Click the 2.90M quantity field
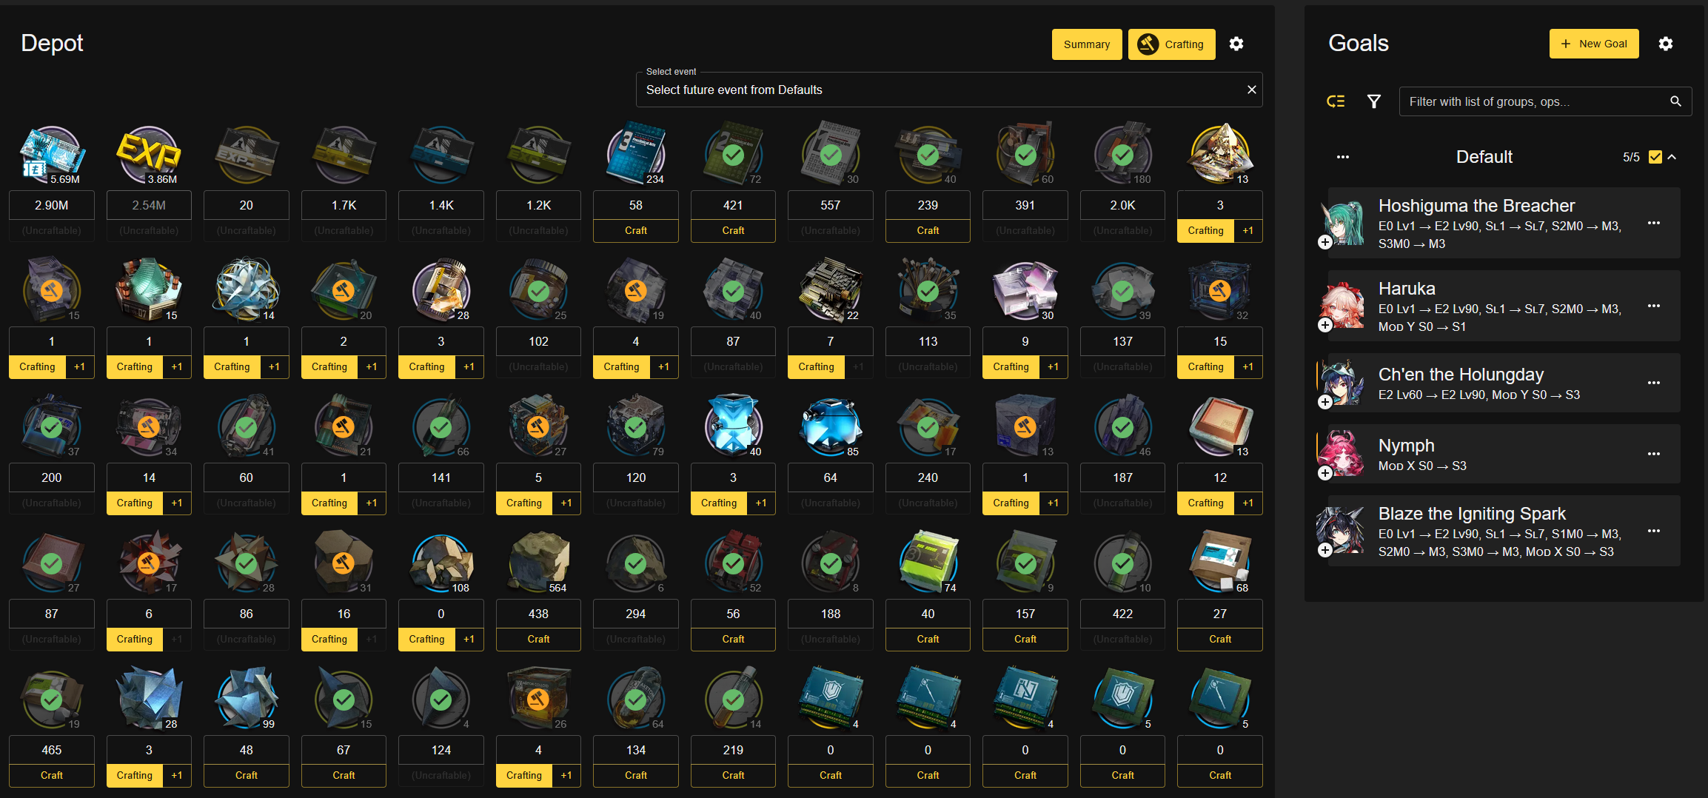This screenshot has height=798, width=1708. pos(52,205)
